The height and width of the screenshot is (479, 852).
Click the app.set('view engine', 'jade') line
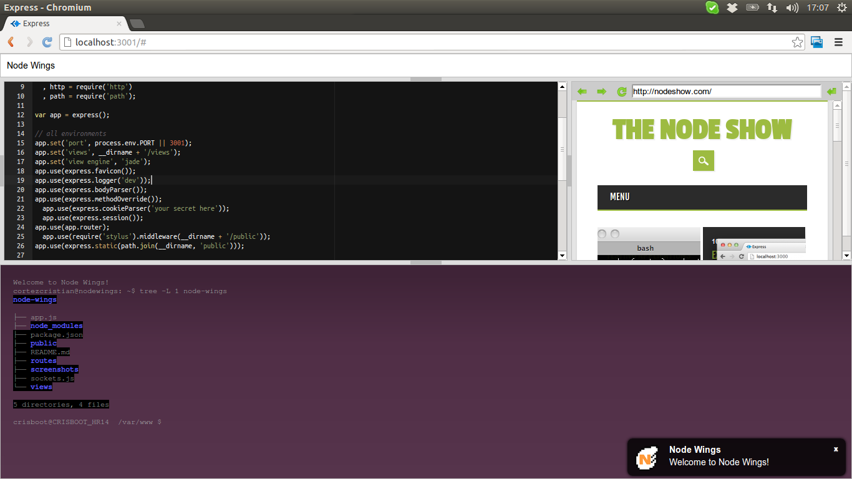(x=93, y=162)
